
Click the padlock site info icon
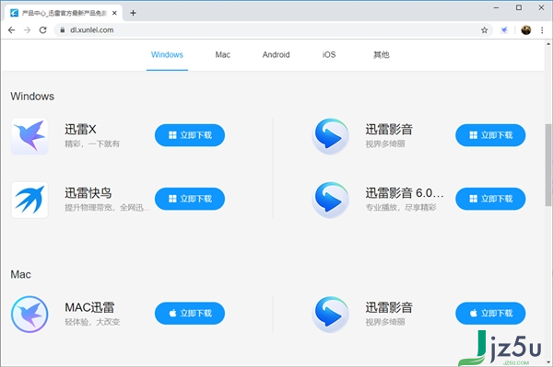(63, 30)
